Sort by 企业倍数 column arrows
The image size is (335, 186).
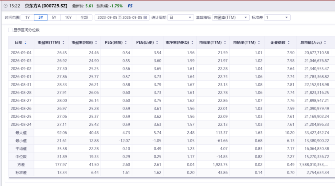(289, 43)
